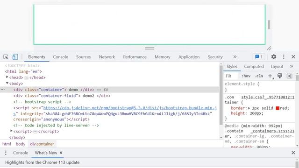Expand the script element node near the bottom
The height and width of the screenshot is (168, 299).
click(x=11, y=131)
